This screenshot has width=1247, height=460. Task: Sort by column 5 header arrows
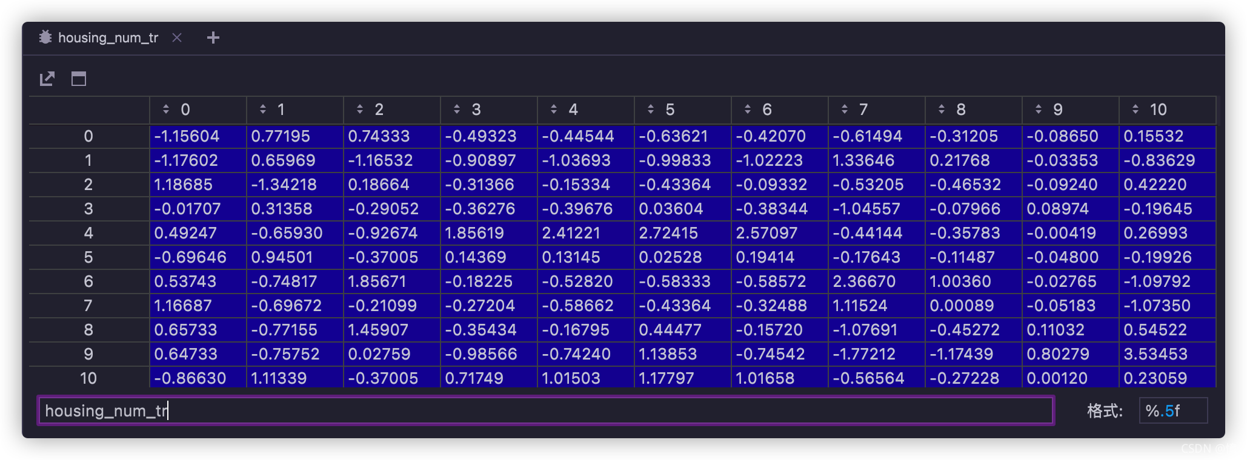pos(650,110)
